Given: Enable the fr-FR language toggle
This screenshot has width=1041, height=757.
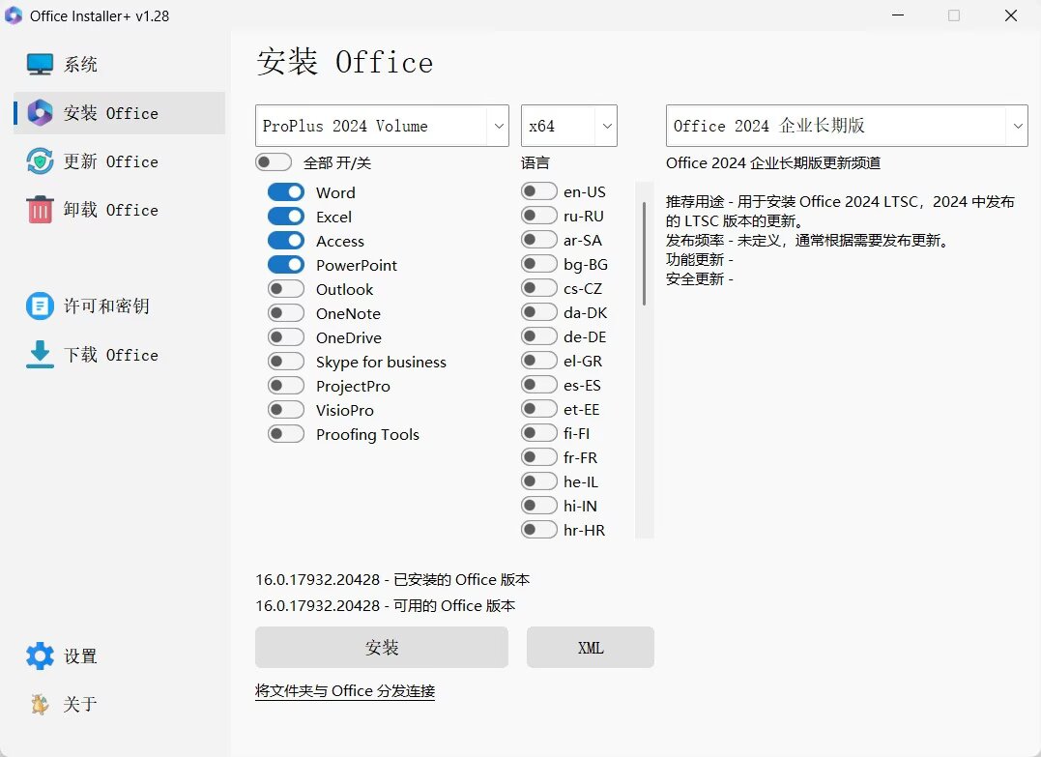Looking at the screenshot, I should (x=539, y=457).
